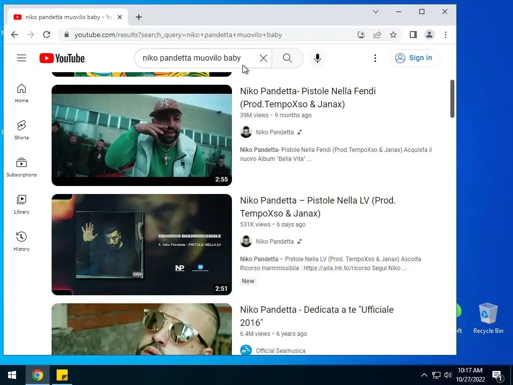Open Subscriptions in sidebar
The width and height of the screenshot is (513, 385).
tap(22, 167)
